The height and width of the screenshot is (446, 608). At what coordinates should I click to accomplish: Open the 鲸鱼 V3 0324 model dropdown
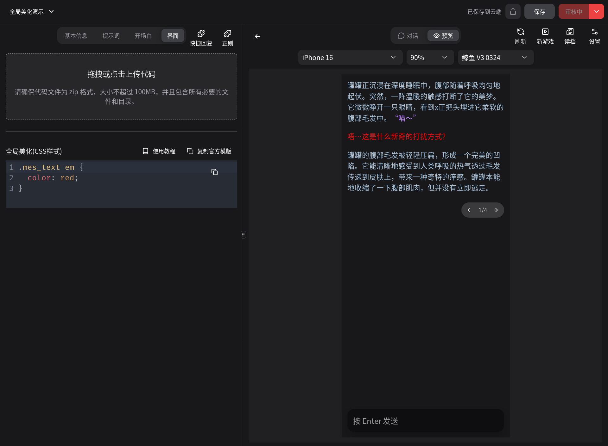click(495, 58)
